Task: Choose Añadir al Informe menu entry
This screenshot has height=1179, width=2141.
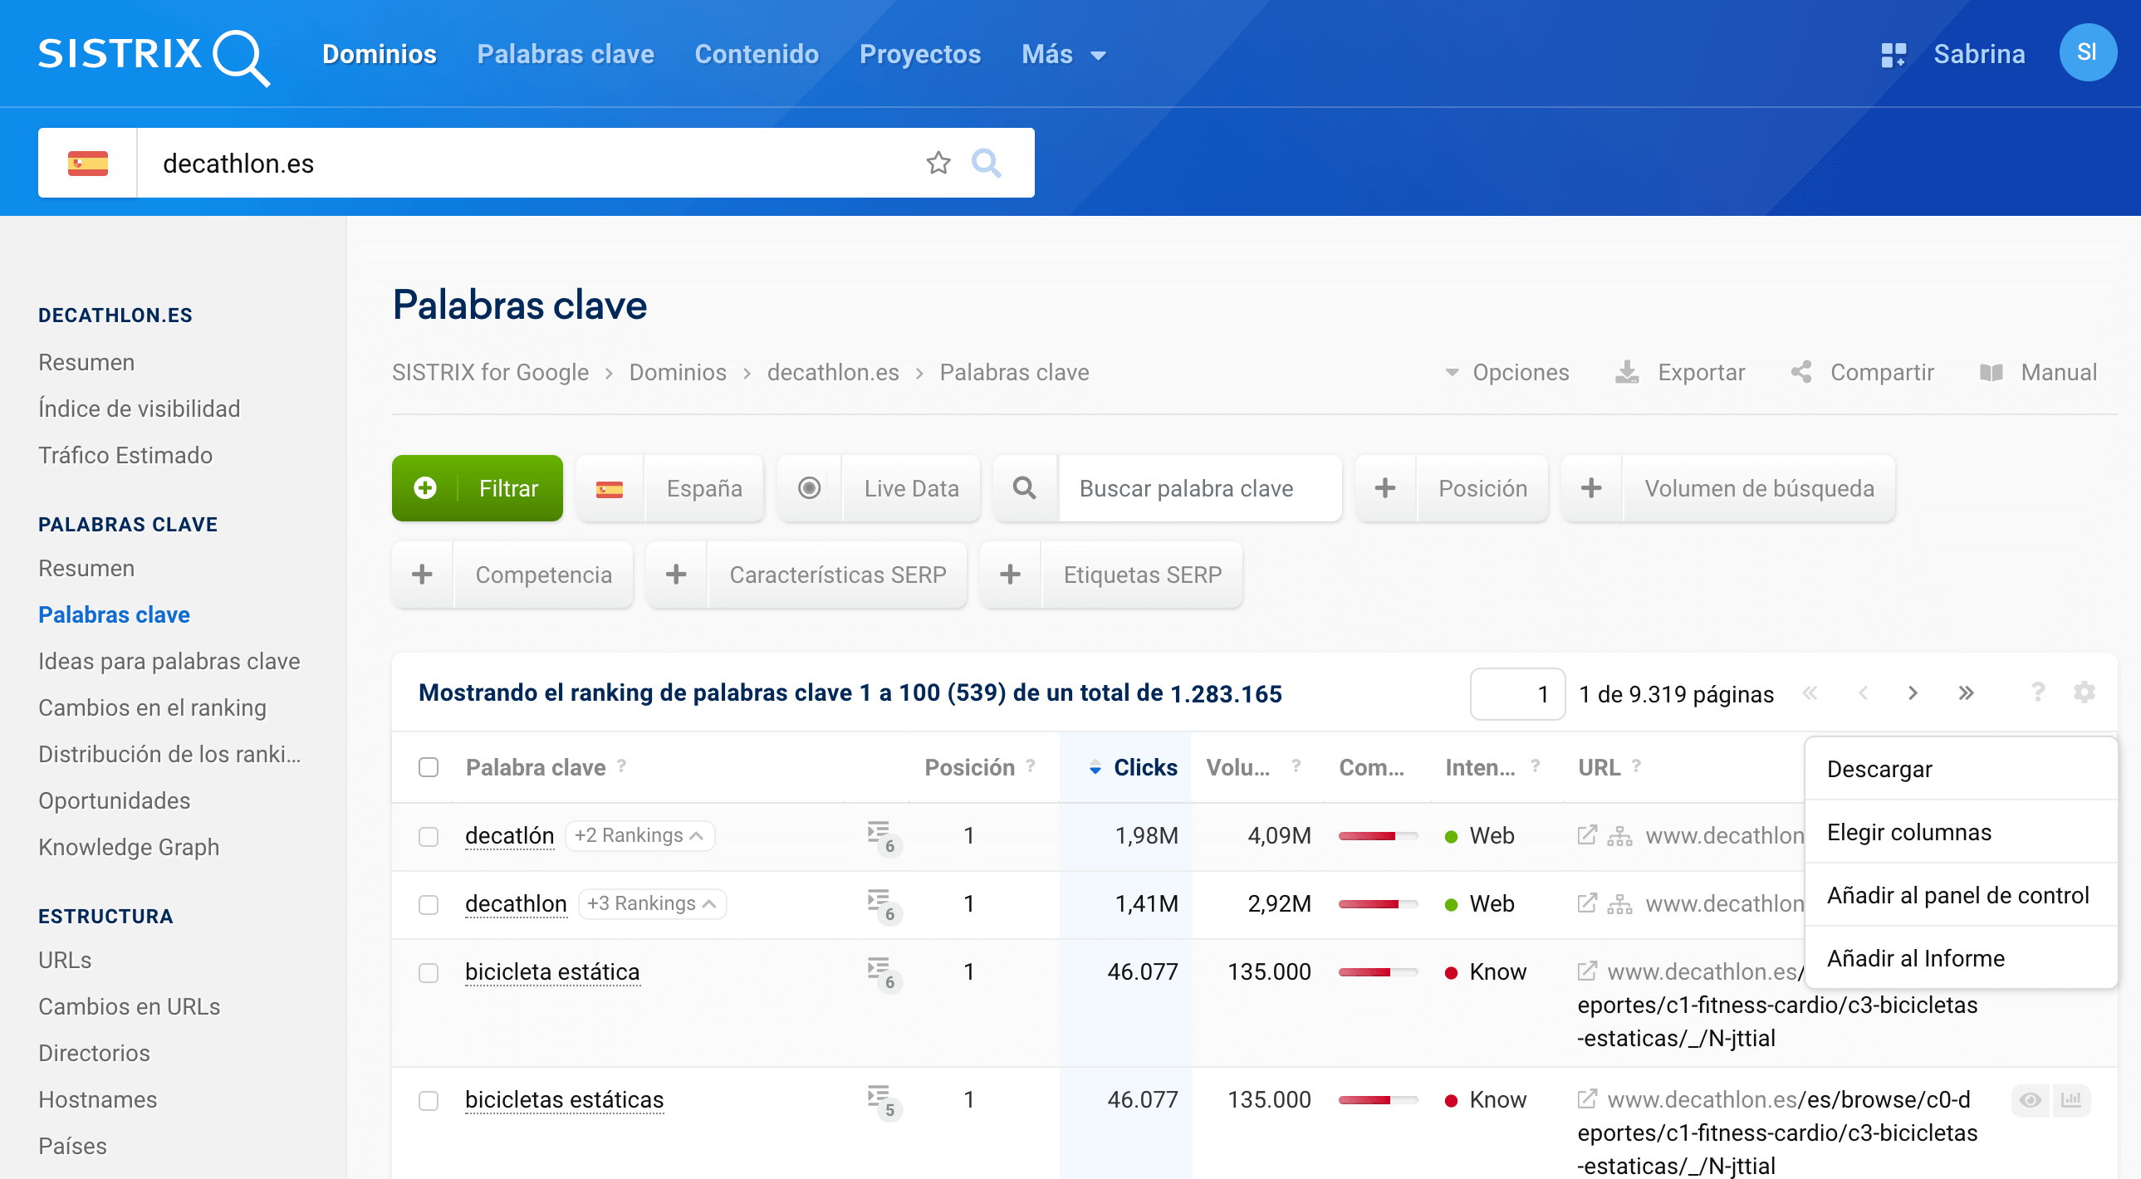Action: [x=1915, y=958]
